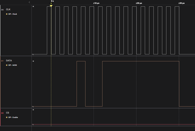
Task: Click the SPI - MOSI analyzer tag
Action: click(13, 65)
